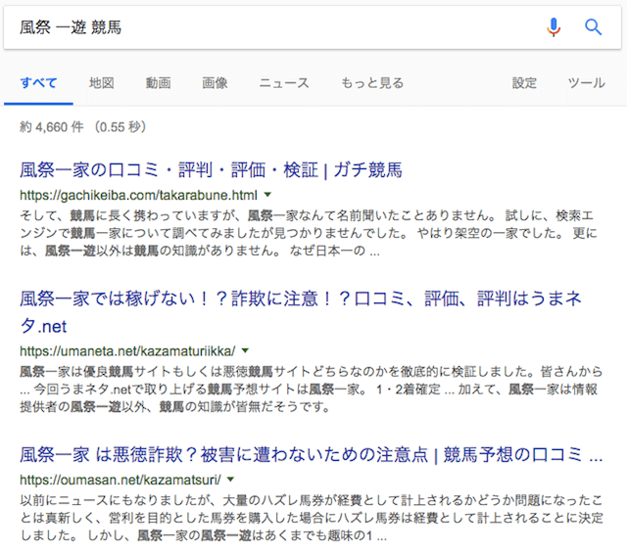Image resolution: width=627 pixels, height=551 pixels.
Task: Open result 風祭一家 は悪徳詐欺?被害に遭わないための注意点
Action: 312,455
